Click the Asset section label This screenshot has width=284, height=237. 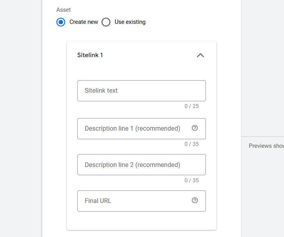pyautogui.click(x=64, y=10)
